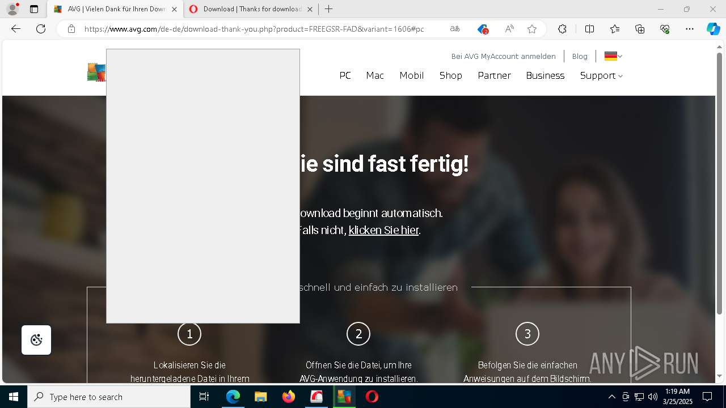Open the Blog link

(x=580, y=56)
